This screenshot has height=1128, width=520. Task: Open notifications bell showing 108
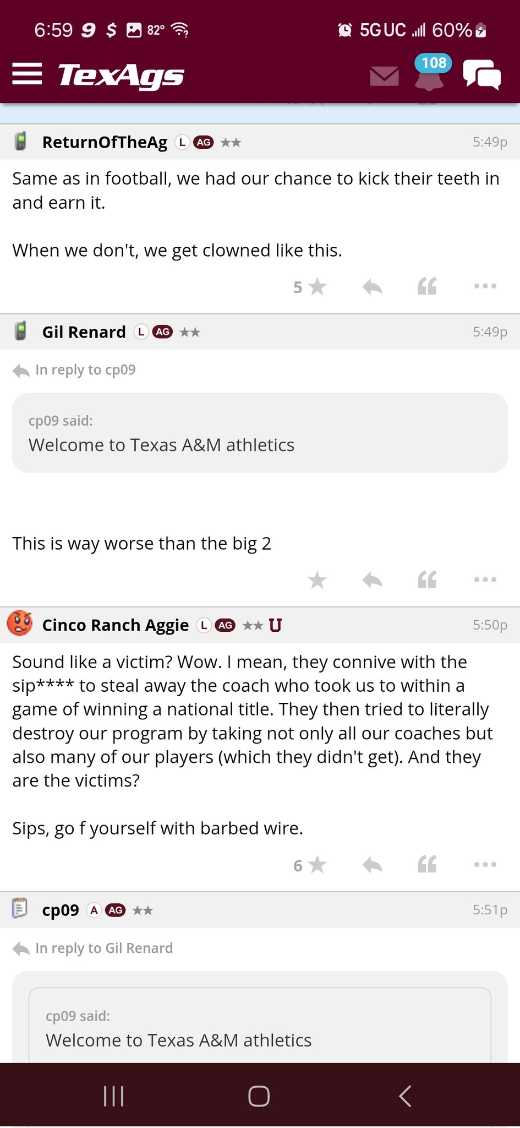click(x=430, y=74)
